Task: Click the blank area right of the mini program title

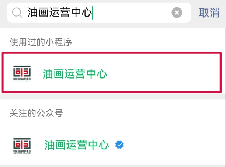Action: coord(163,74)
